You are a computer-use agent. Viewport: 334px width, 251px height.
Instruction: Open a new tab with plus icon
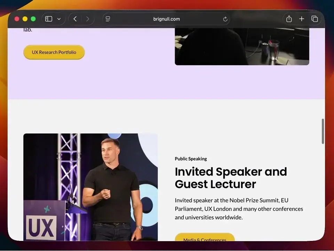(x=302, y=19)
